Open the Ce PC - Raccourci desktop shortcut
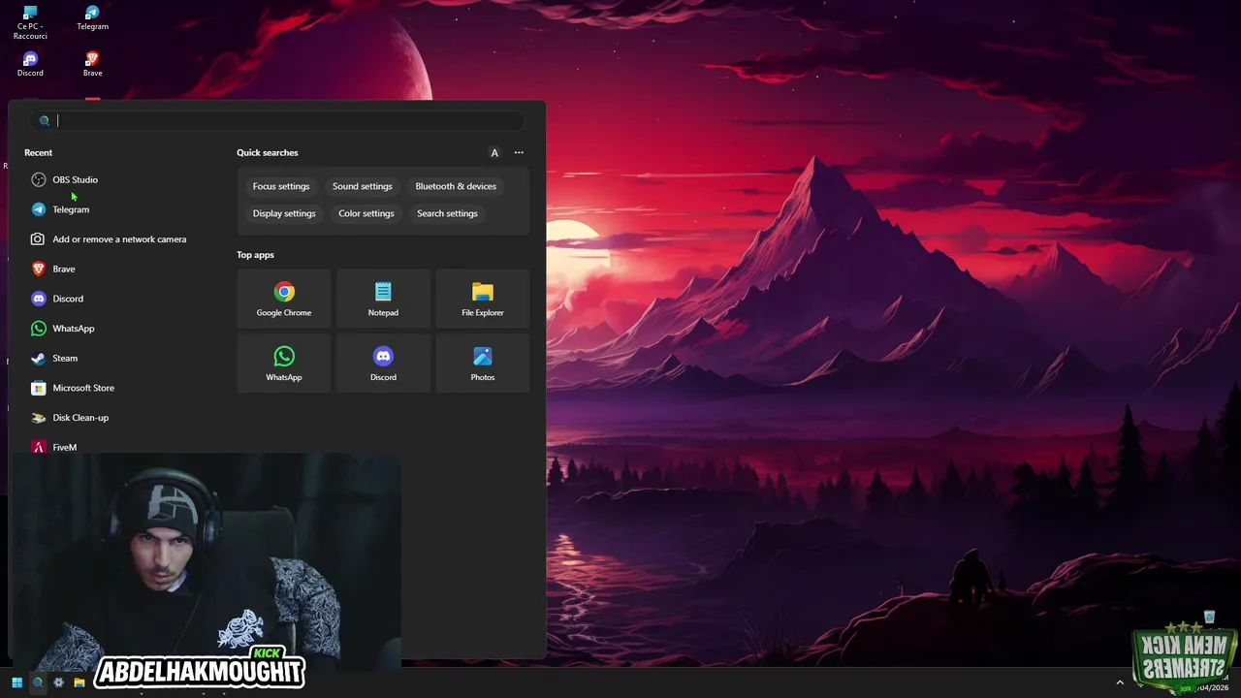This screenshot has height=698, width=1241. coord(30,23)
